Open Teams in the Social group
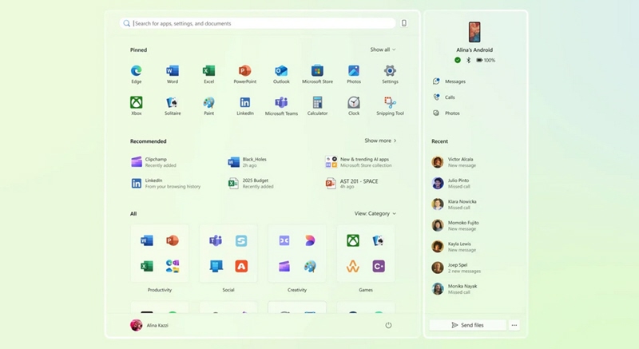 216,240
